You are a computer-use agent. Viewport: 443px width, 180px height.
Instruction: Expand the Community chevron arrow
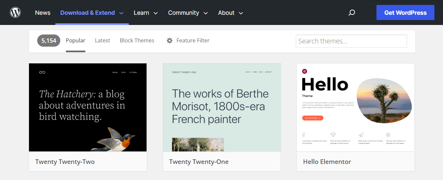tap(206, 13)
